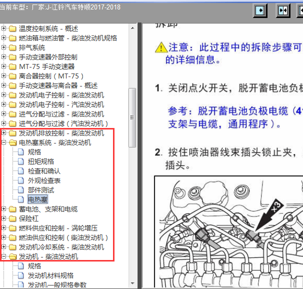
Task: Click the converging-arrows split pane button
Action: point(283,10)
